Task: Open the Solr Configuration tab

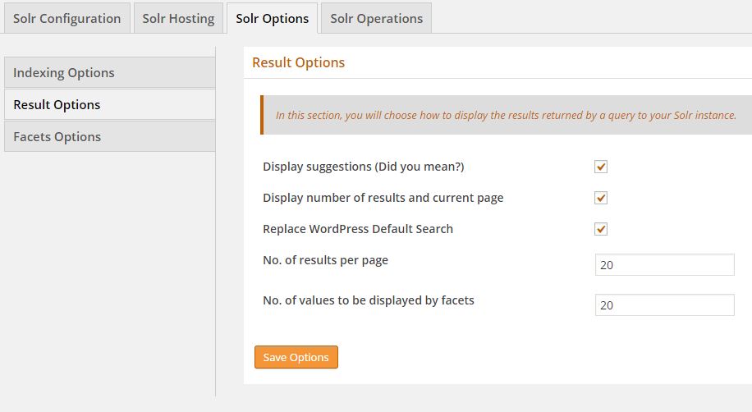Action: pyautogui.click(x=66, y=18)
